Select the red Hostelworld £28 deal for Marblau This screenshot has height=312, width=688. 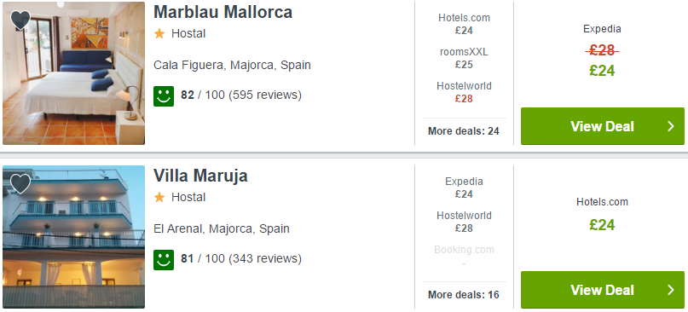click(464, 92)
